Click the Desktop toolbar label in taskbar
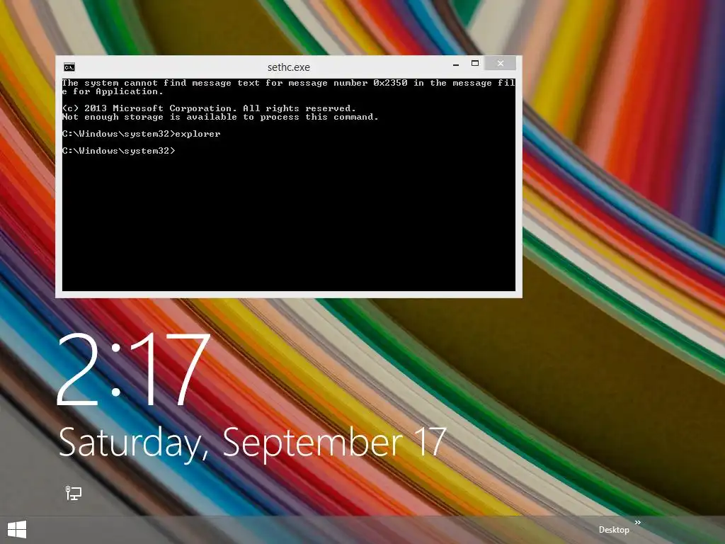 click(614, 530)
